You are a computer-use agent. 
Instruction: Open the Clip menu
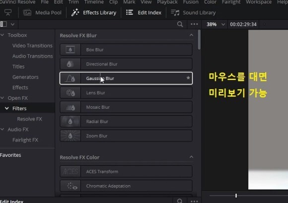pos(114,2)
